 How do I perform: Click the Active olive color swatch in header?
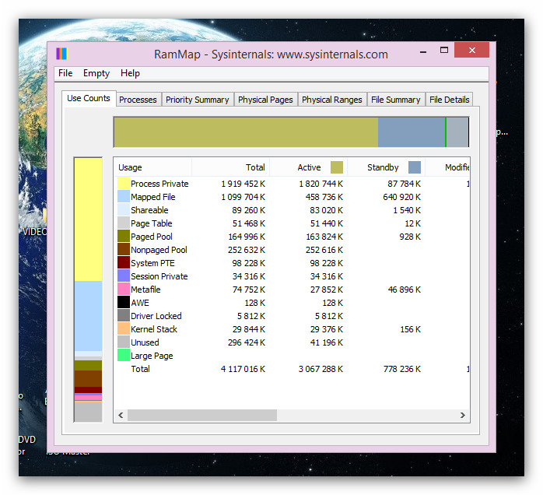(337, 167)
